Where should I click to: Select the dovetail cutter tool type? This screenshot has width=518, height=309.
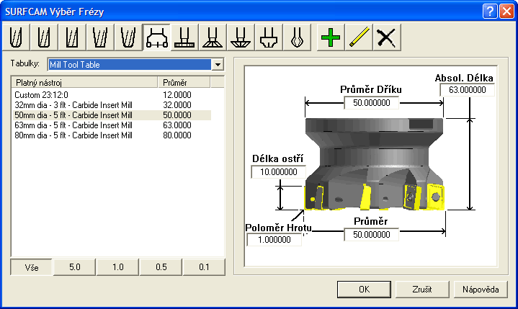tap(213, 37)
